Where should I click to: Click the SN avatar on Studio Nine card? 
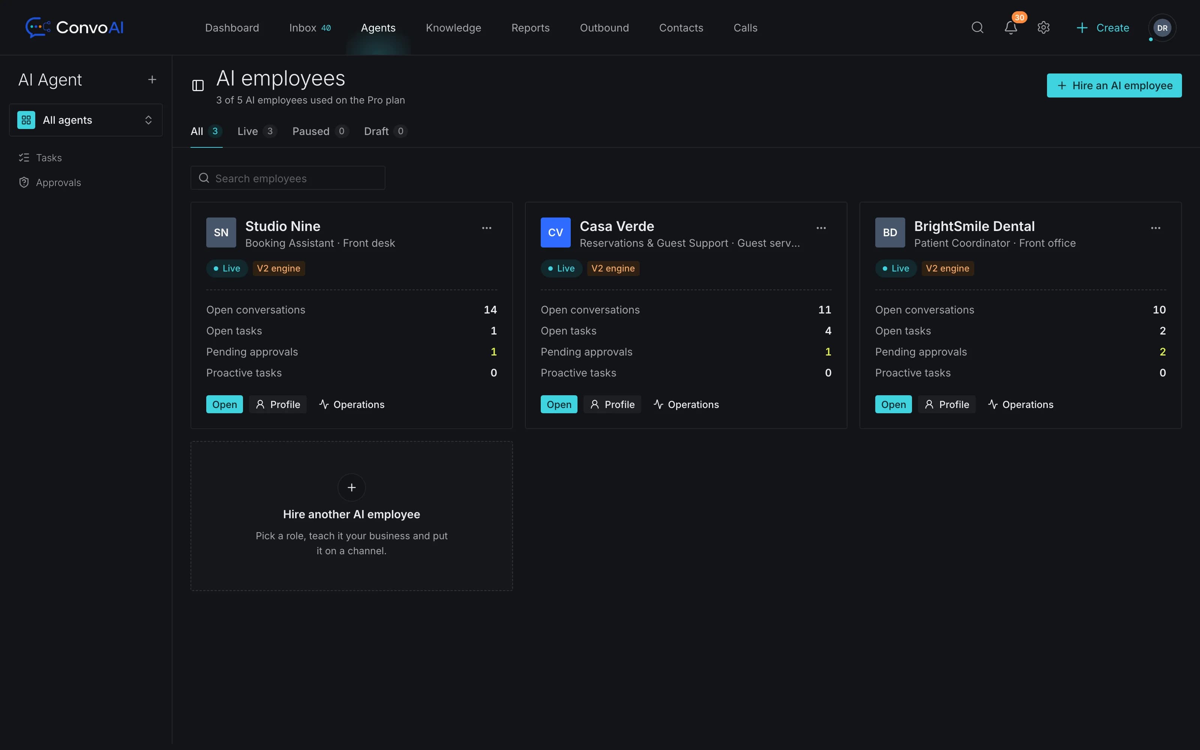point(221,232)
